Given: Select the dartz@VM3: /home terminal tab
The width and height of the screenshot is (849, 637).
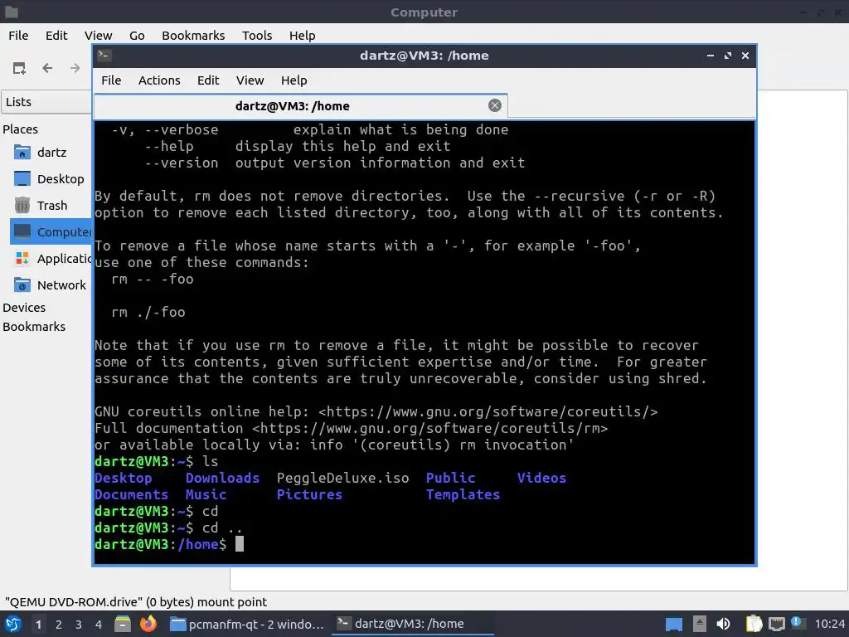Looking at the screenshot, I should click(300, 105).
